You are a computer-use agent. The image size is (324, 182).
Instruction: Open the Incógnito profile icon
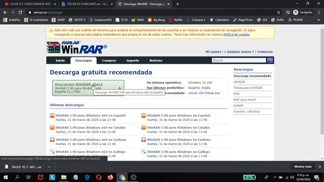click(x=303, y=12)
